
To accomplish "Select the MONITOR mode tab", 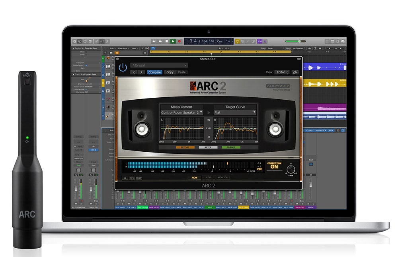I will coord(222,178).
